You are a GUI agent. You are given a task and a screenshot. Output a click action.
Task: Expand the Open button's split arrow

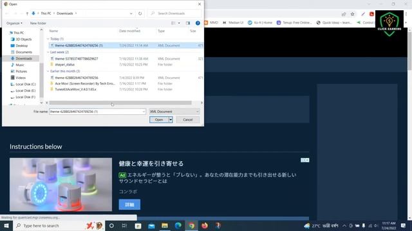point(171,120)
